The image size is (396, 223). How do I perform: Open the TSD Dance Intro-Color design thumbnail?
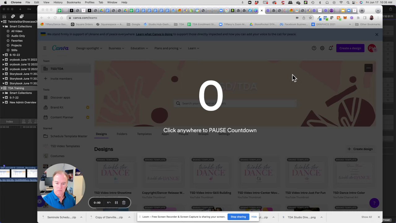point(354,173)
